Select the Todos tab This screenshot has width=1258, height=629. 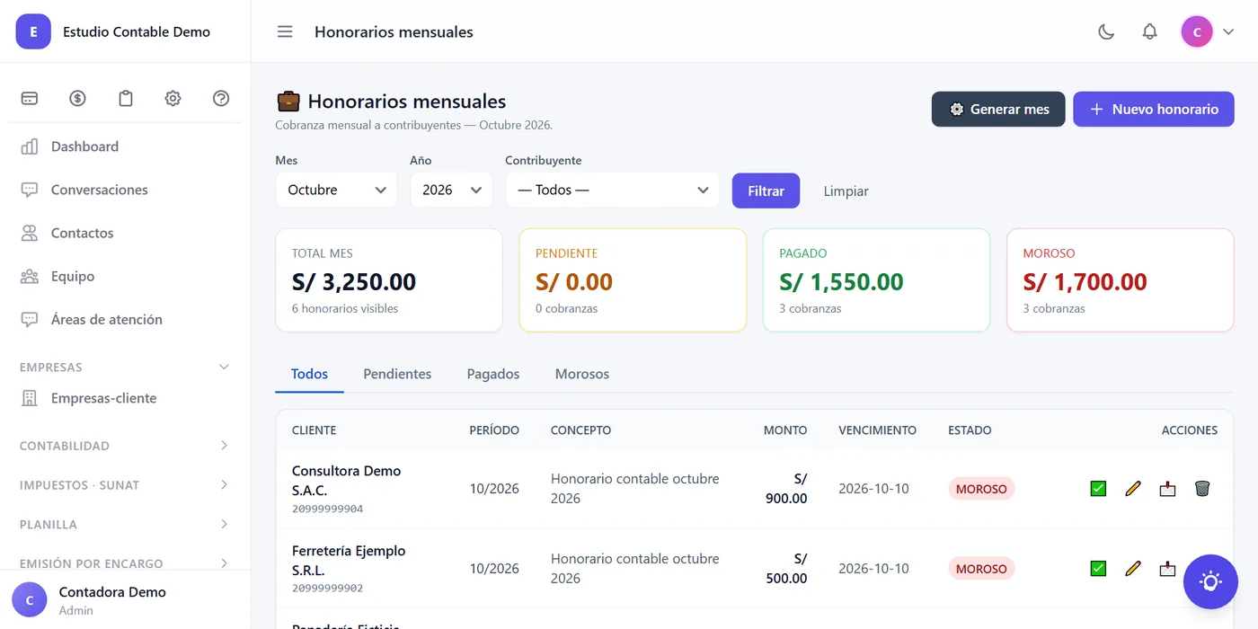[310, 374]
